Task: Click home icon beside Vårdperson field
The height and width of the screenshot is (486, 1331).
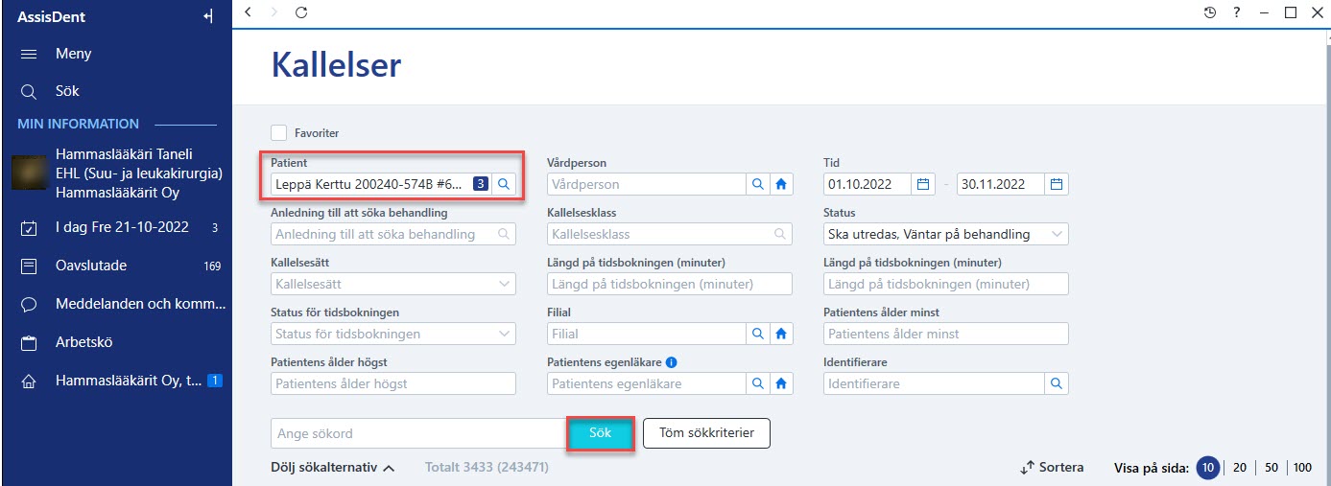Action: [781, 184]
